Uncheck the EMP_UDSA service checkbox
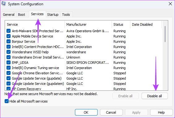The height and width of the screenshot is (118, 175). [x=8, y=62]
